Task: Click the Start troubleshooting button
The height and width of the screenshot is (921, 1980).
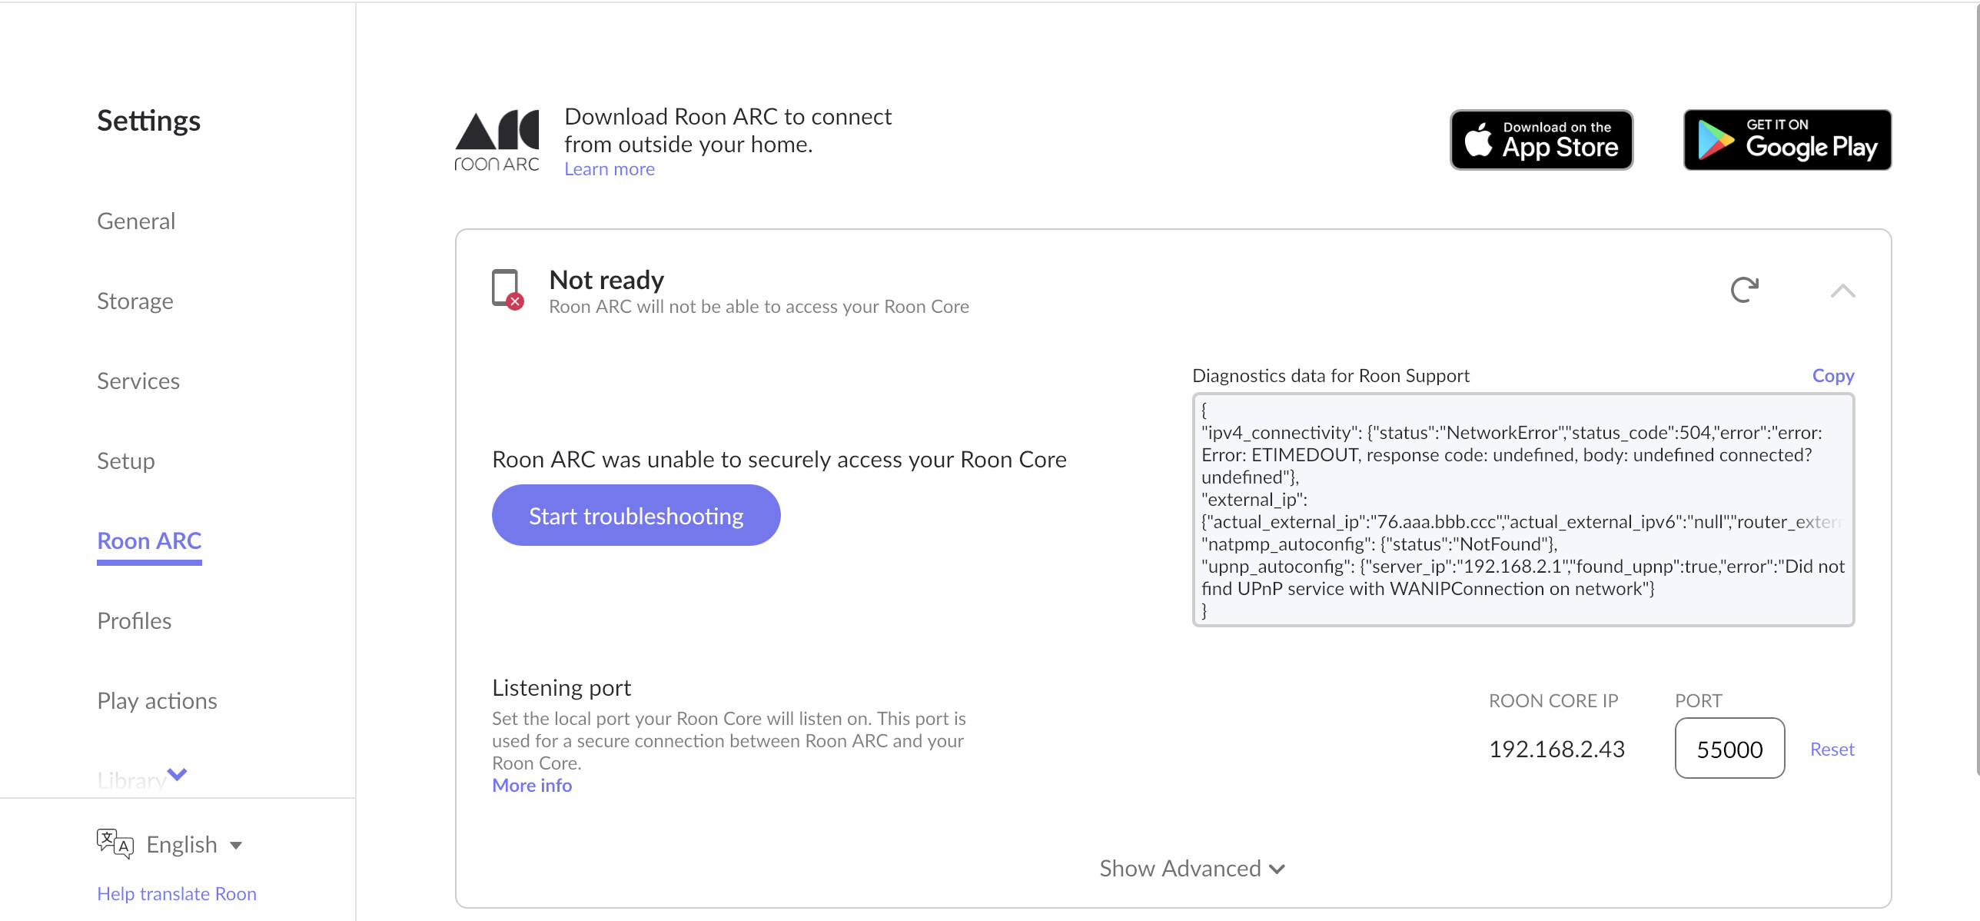Action: [636, 515]
